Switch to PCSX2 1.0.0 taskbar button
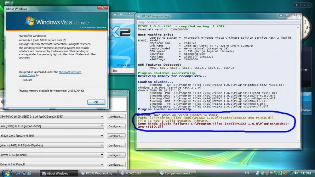The image size is (315, 177). tap(138, 174)
